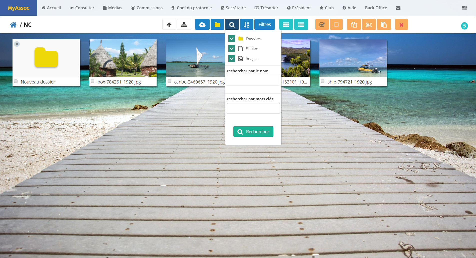Tick the ship-794721_1920.jpg checkbox
Viewport: 476px width, 258px height.
[x=323, y=81]
